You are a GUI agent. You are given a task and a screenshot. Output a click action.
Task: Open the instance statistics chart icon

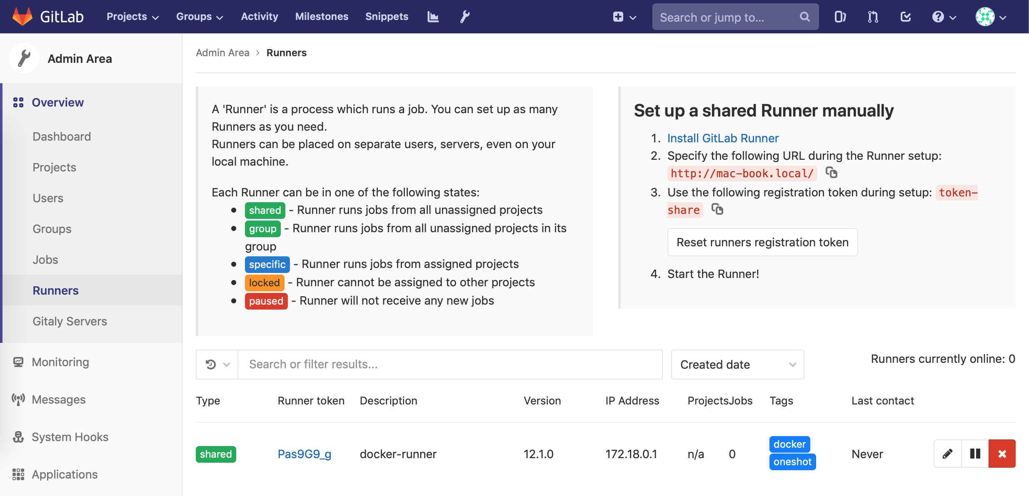[433, 17]
